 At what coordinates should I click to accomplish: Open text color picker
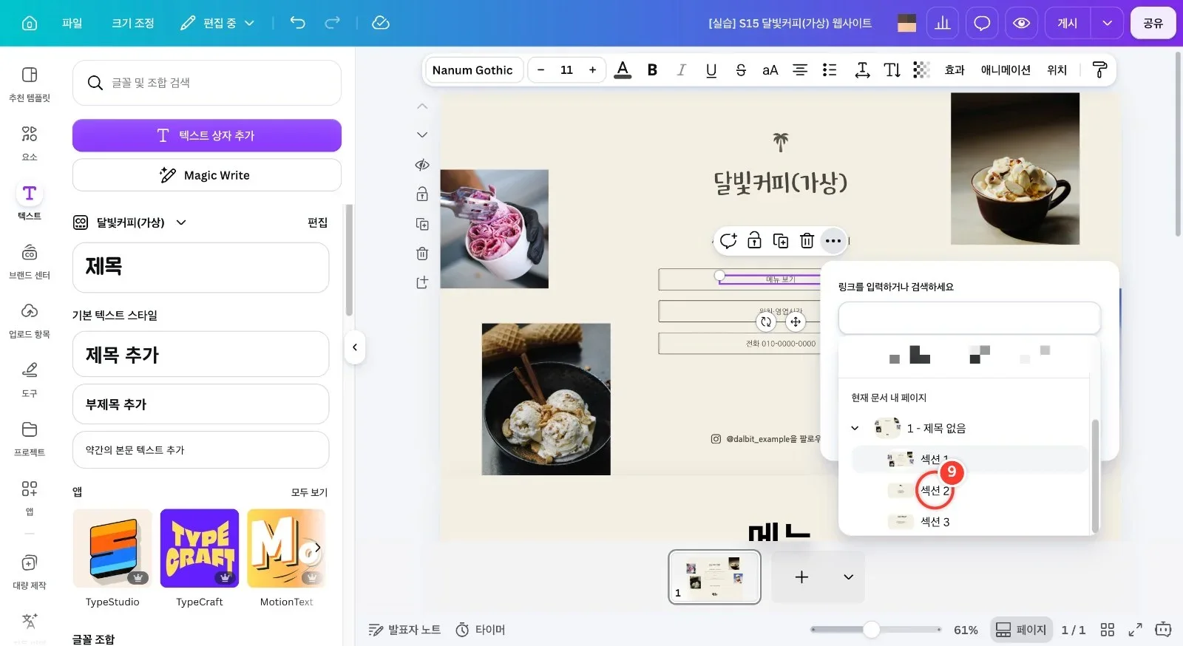(623, 70)
